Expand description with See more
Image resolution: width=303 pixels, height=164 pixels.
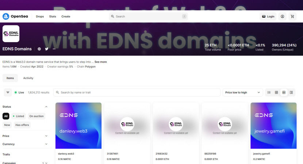[x=100, y=62]
